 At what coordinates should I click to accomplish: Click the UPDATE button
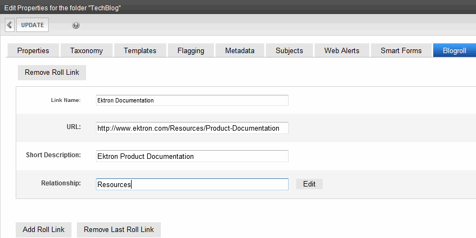tap(32, 25)
